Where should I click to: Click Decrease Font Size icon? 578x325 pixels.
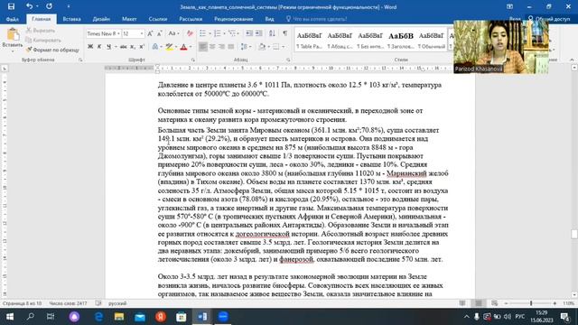click(x=159, y=33)
